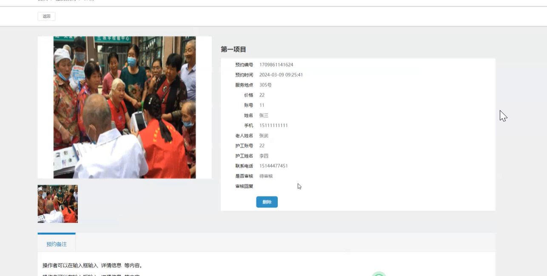Click the blue 删除 delete button
The height and width of the screenshot is (276, 547).
[267, 202]
